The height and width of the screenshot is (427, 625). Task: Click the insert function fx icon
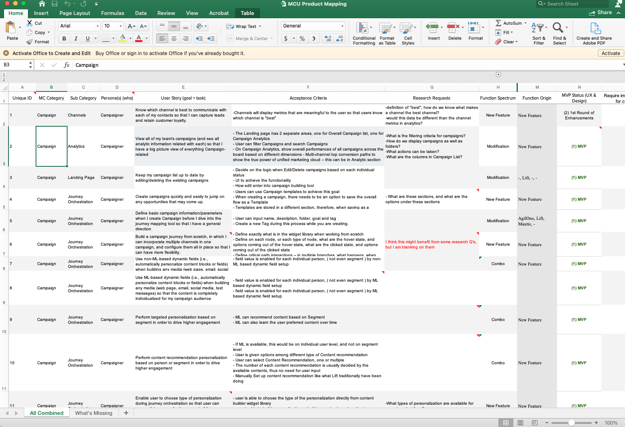coord(67,65)
